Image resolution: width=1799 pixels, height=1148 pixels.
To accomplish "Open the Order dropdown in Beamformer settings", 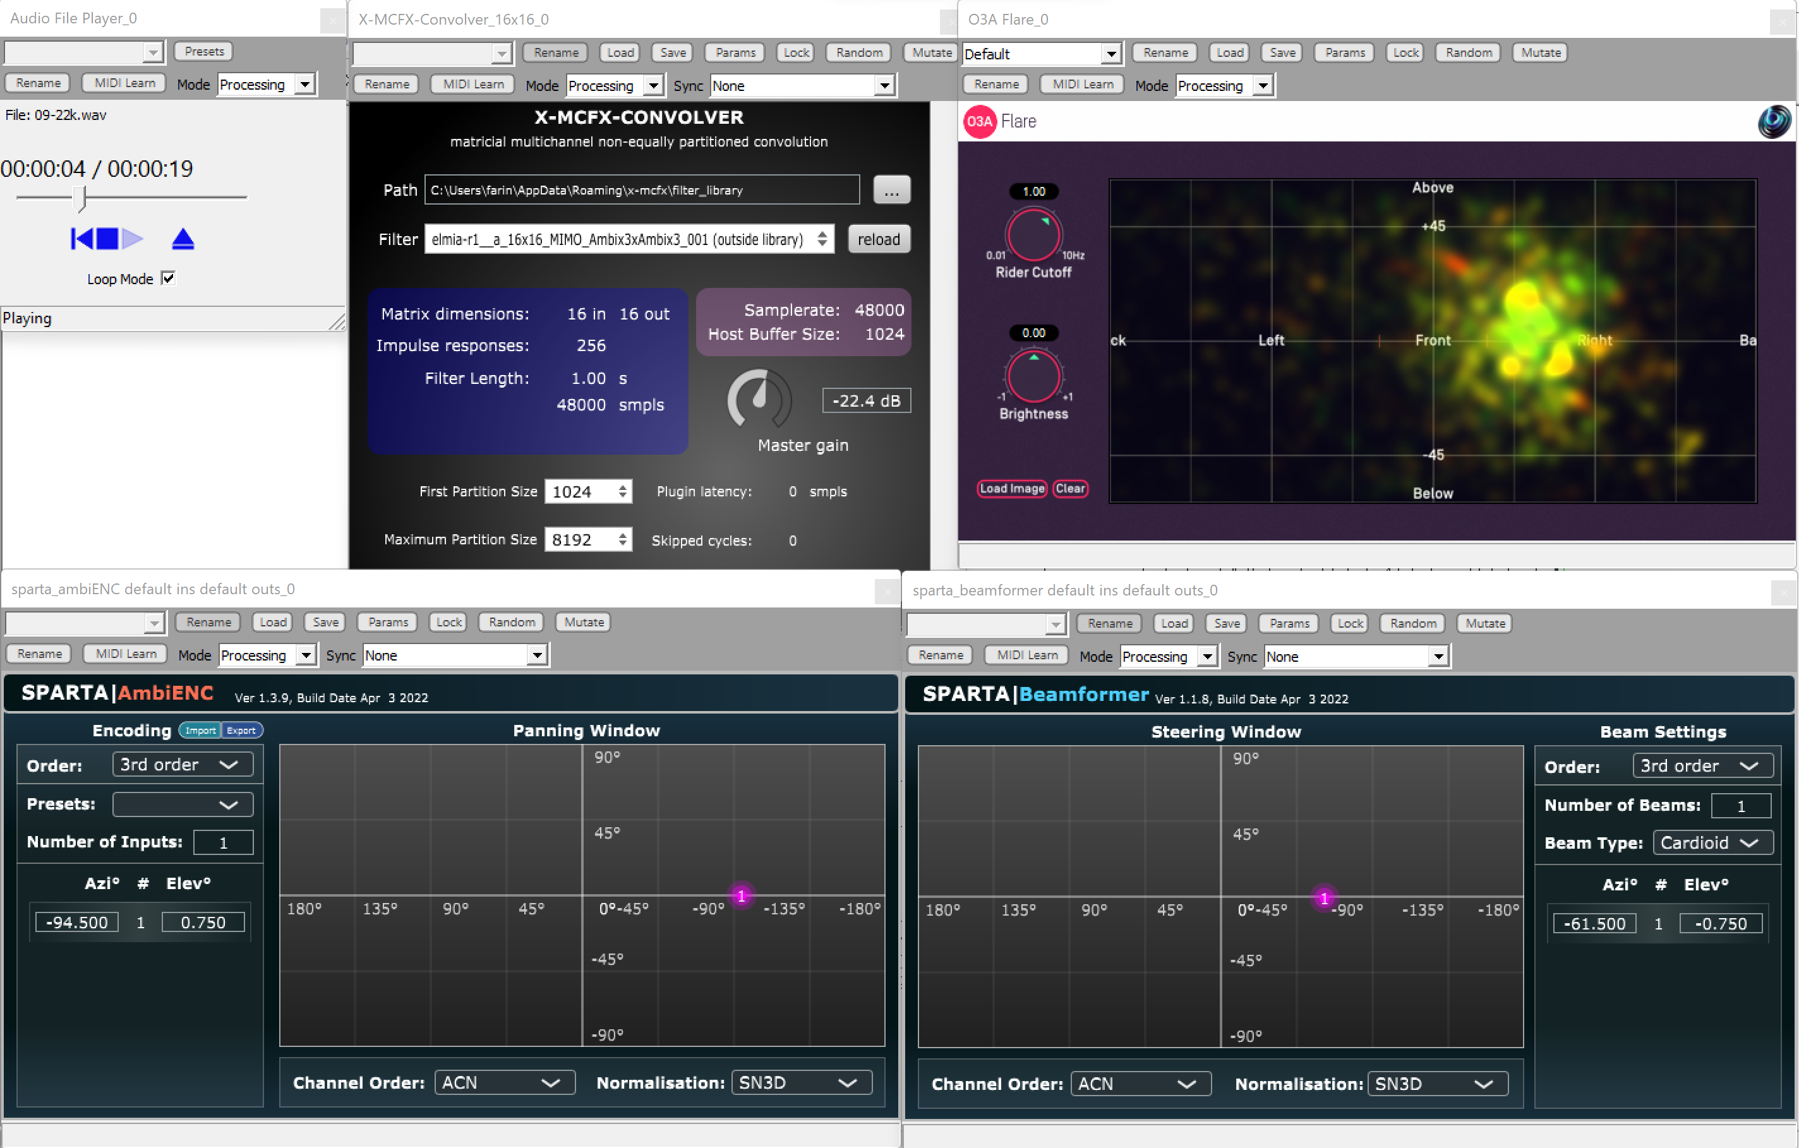I will coord(1702,767).
